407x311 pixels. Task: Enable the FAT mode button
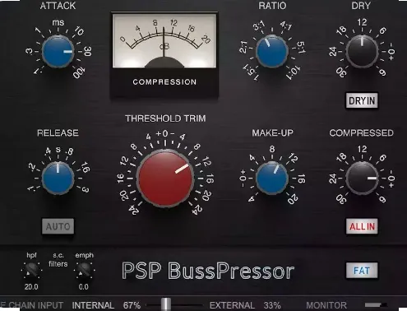point(362,271)
